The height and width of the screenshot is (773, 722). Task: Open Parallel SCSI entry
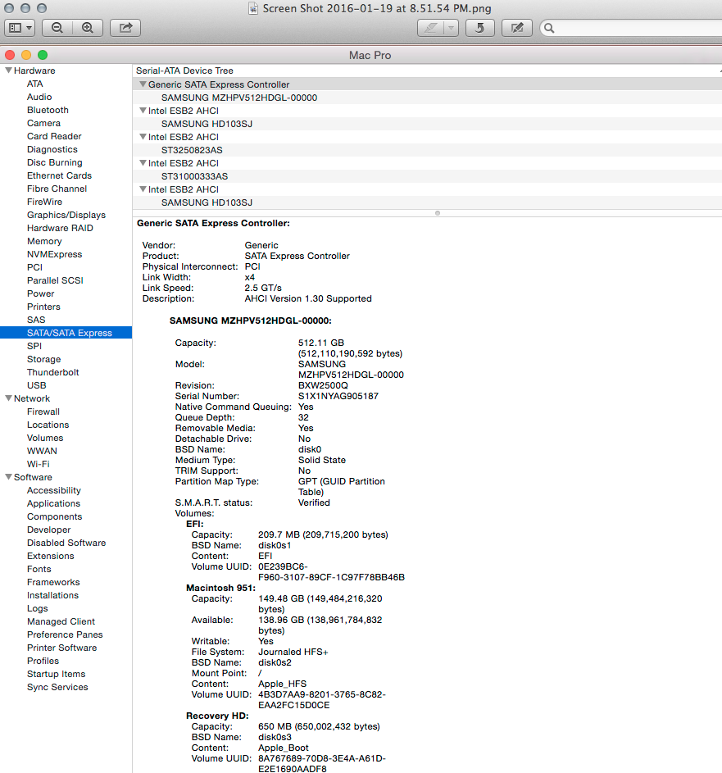[x=55, y=280]
